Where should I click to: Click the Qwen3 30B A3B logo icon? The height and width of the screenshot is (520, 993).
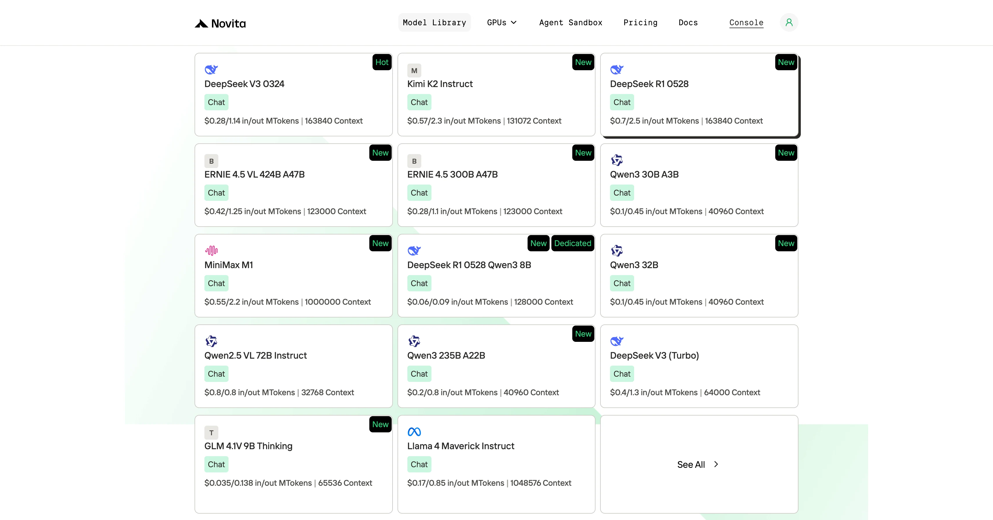(x=617, y=160)
